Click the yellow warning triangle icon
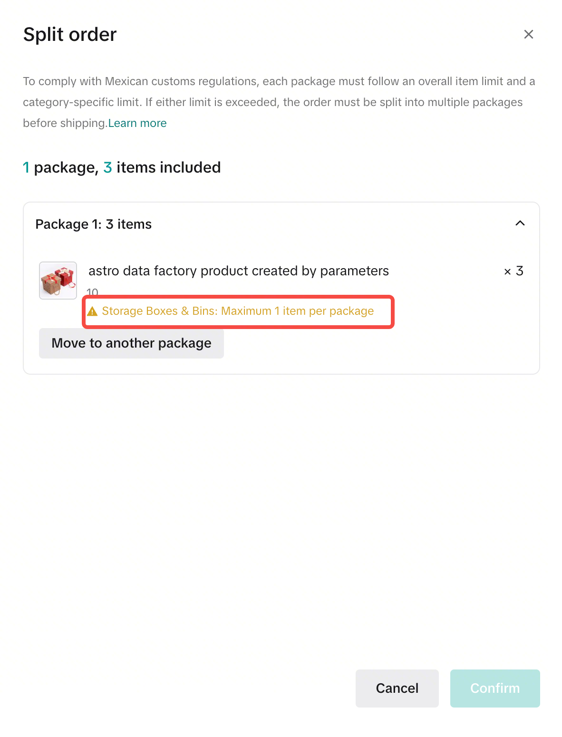The height and width of the screenshot is (737, 562). (x=92, y=311)
